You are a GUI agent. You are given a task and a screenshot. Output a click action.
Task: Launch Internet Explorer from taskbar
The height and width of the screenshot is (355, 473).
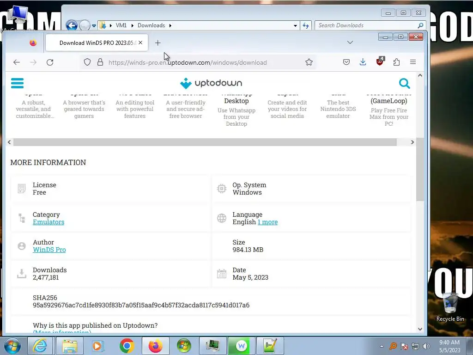tap(40, 346)
